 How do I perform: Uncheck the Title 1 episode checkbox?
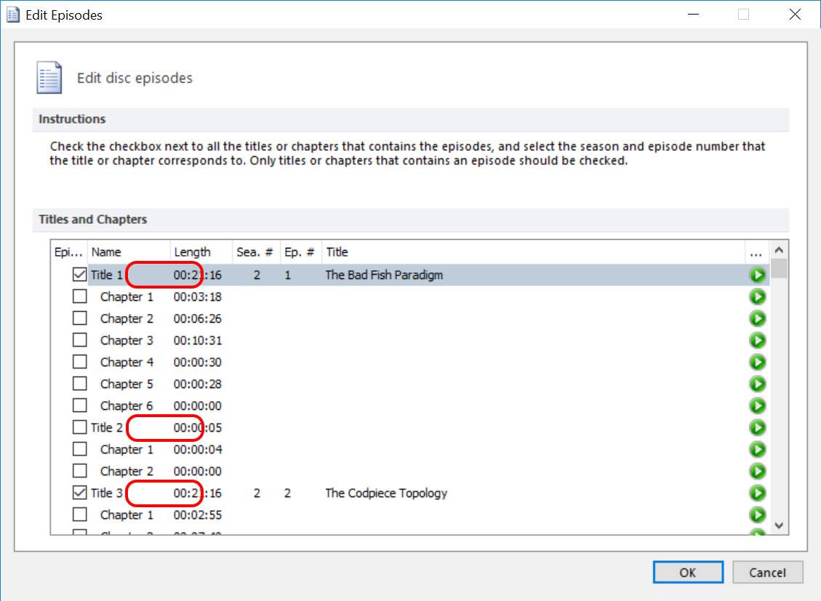point(79,275)
